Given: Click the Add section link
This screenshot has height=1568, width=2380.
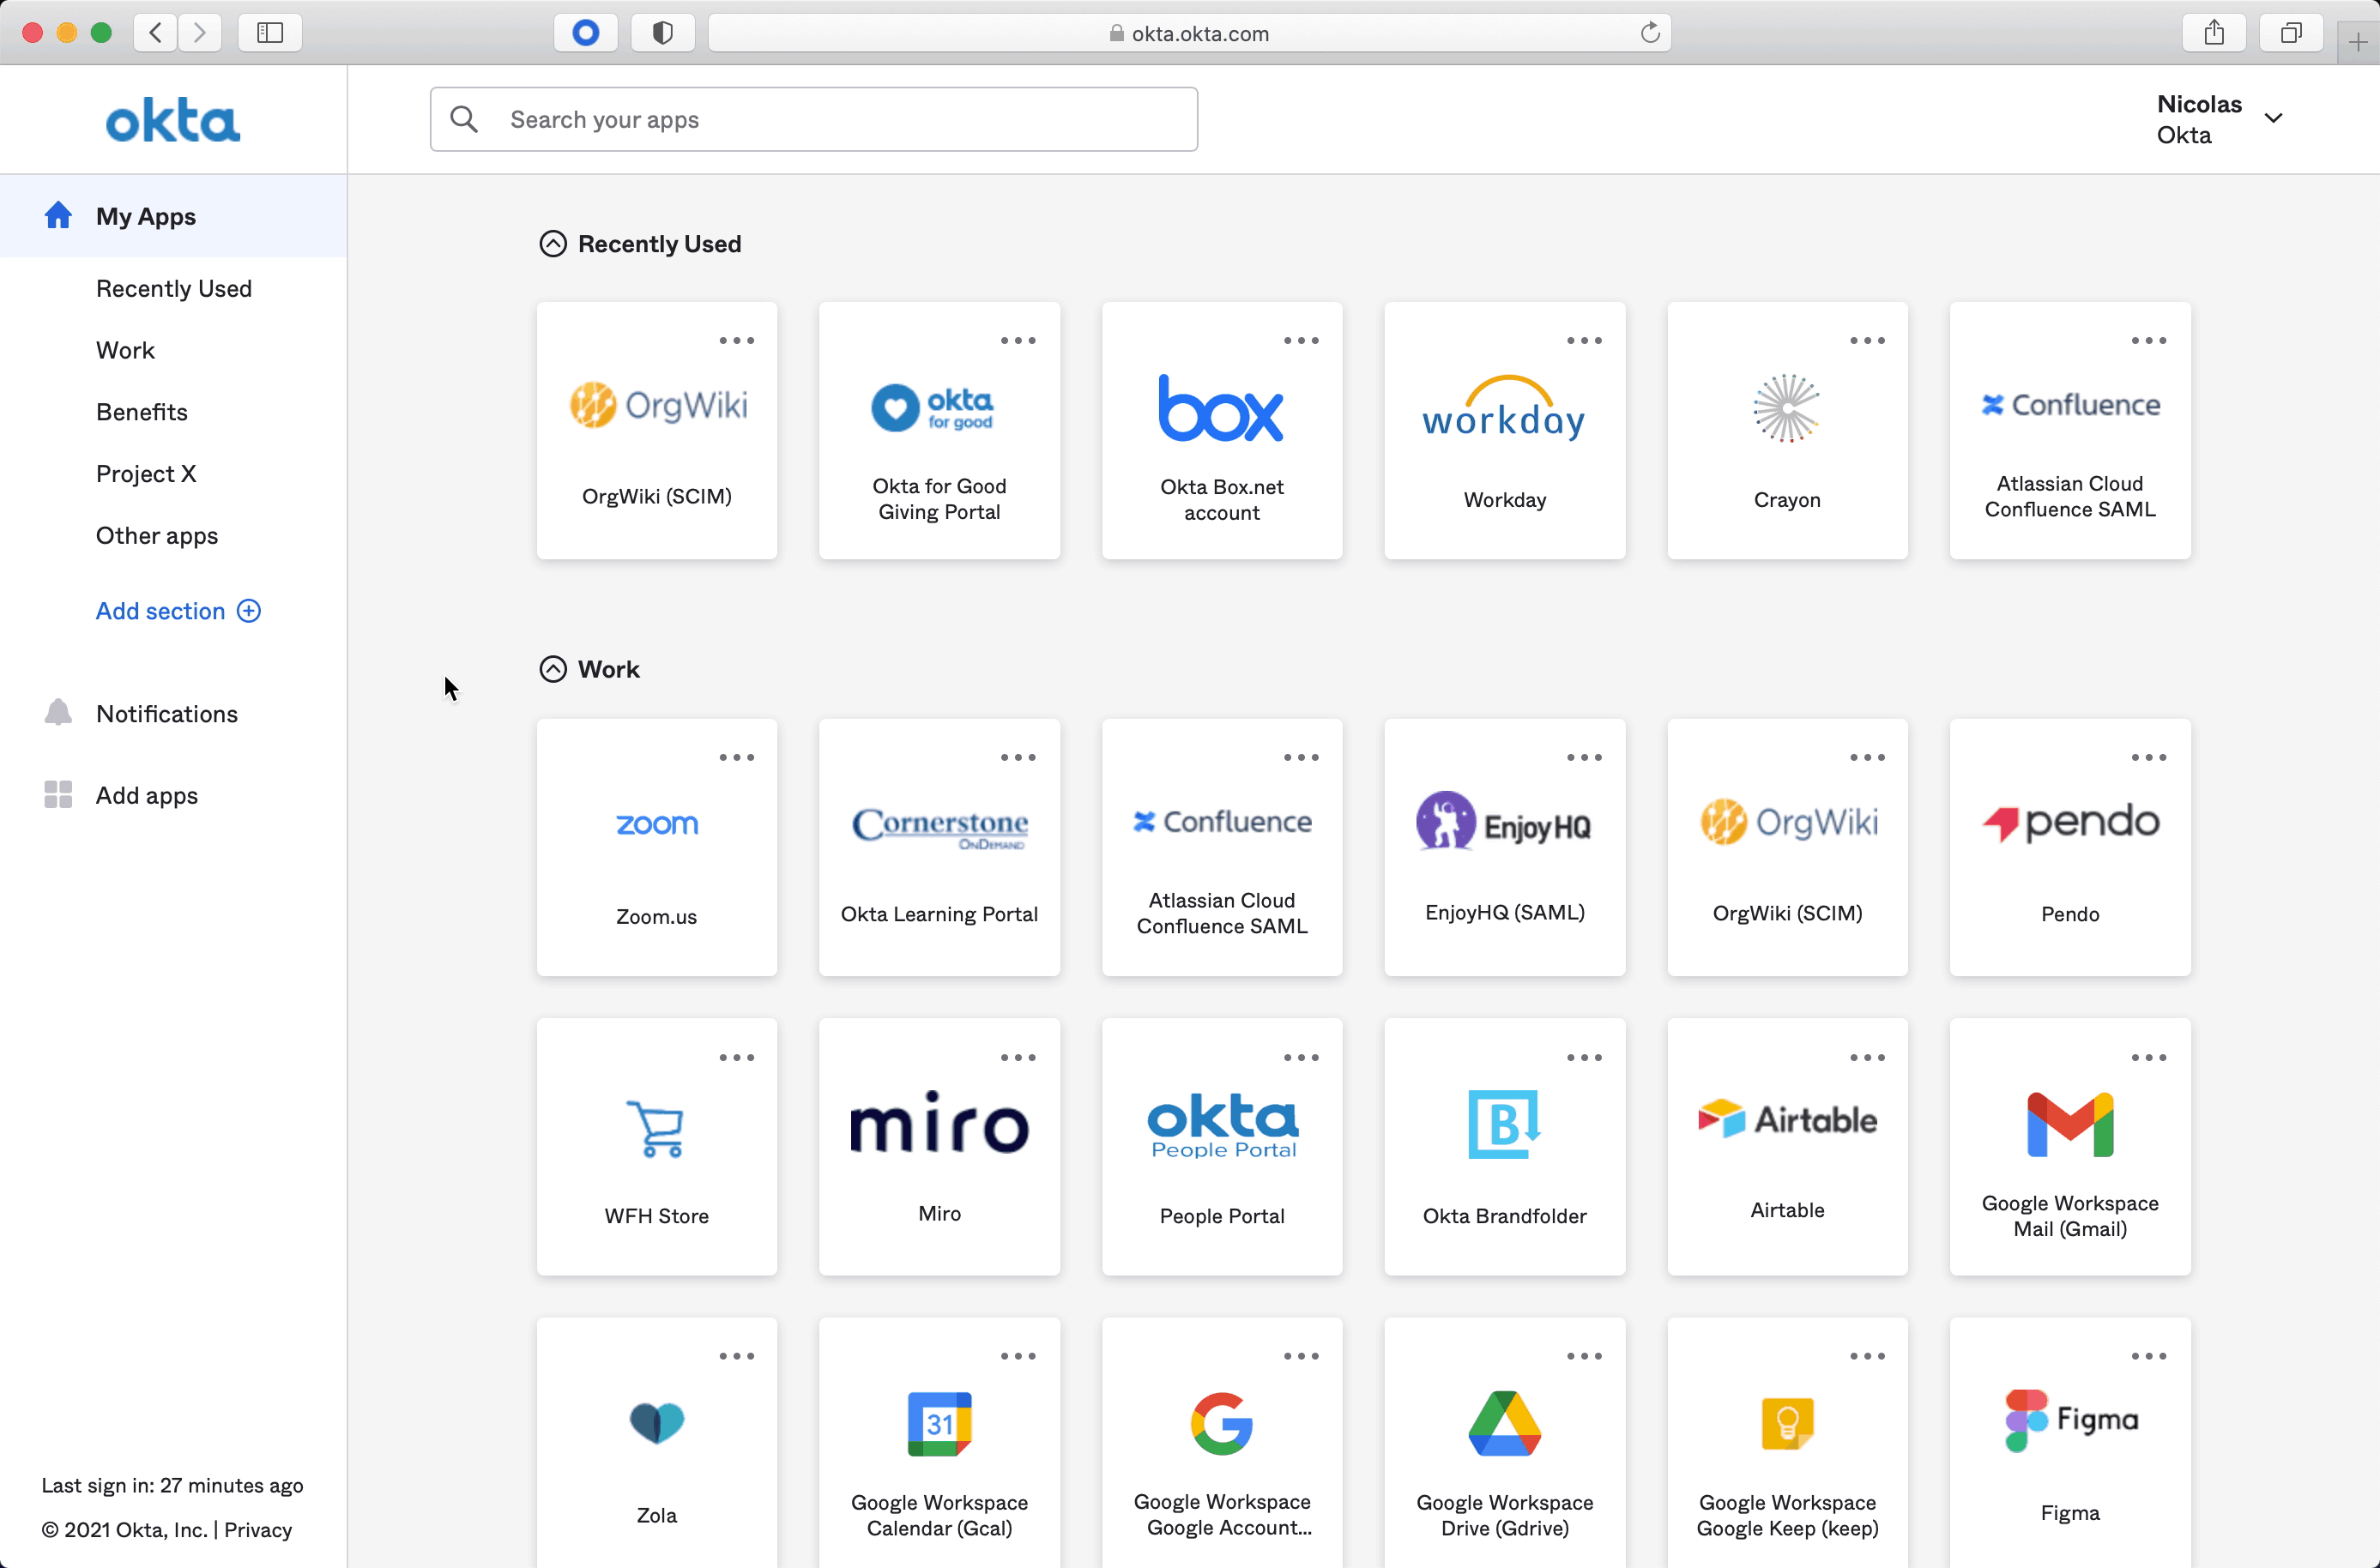Looking at the screenshot, I should (161, 610).
